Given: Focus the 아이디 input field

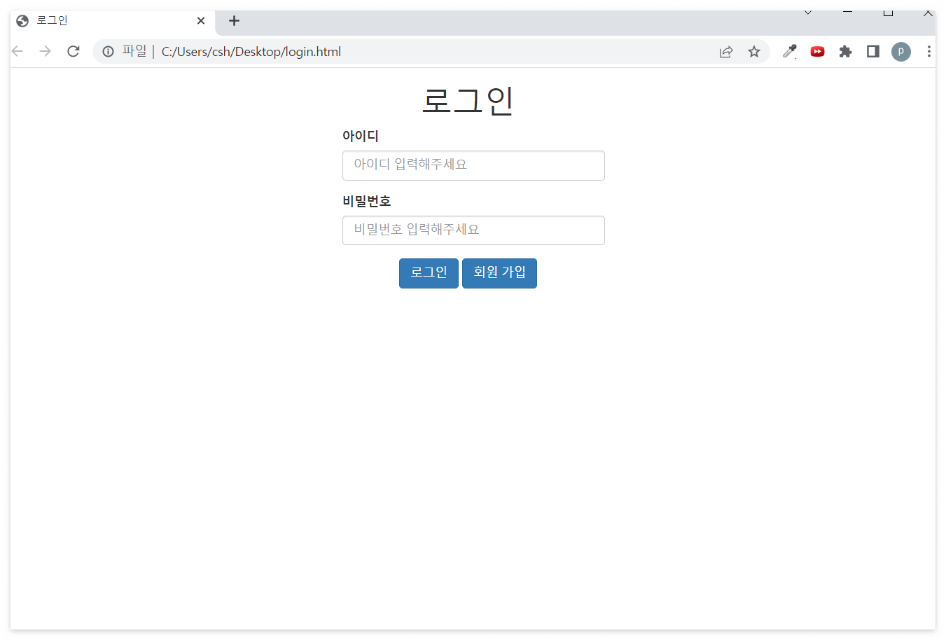Looking at the screenshot, I should (473, 165).
